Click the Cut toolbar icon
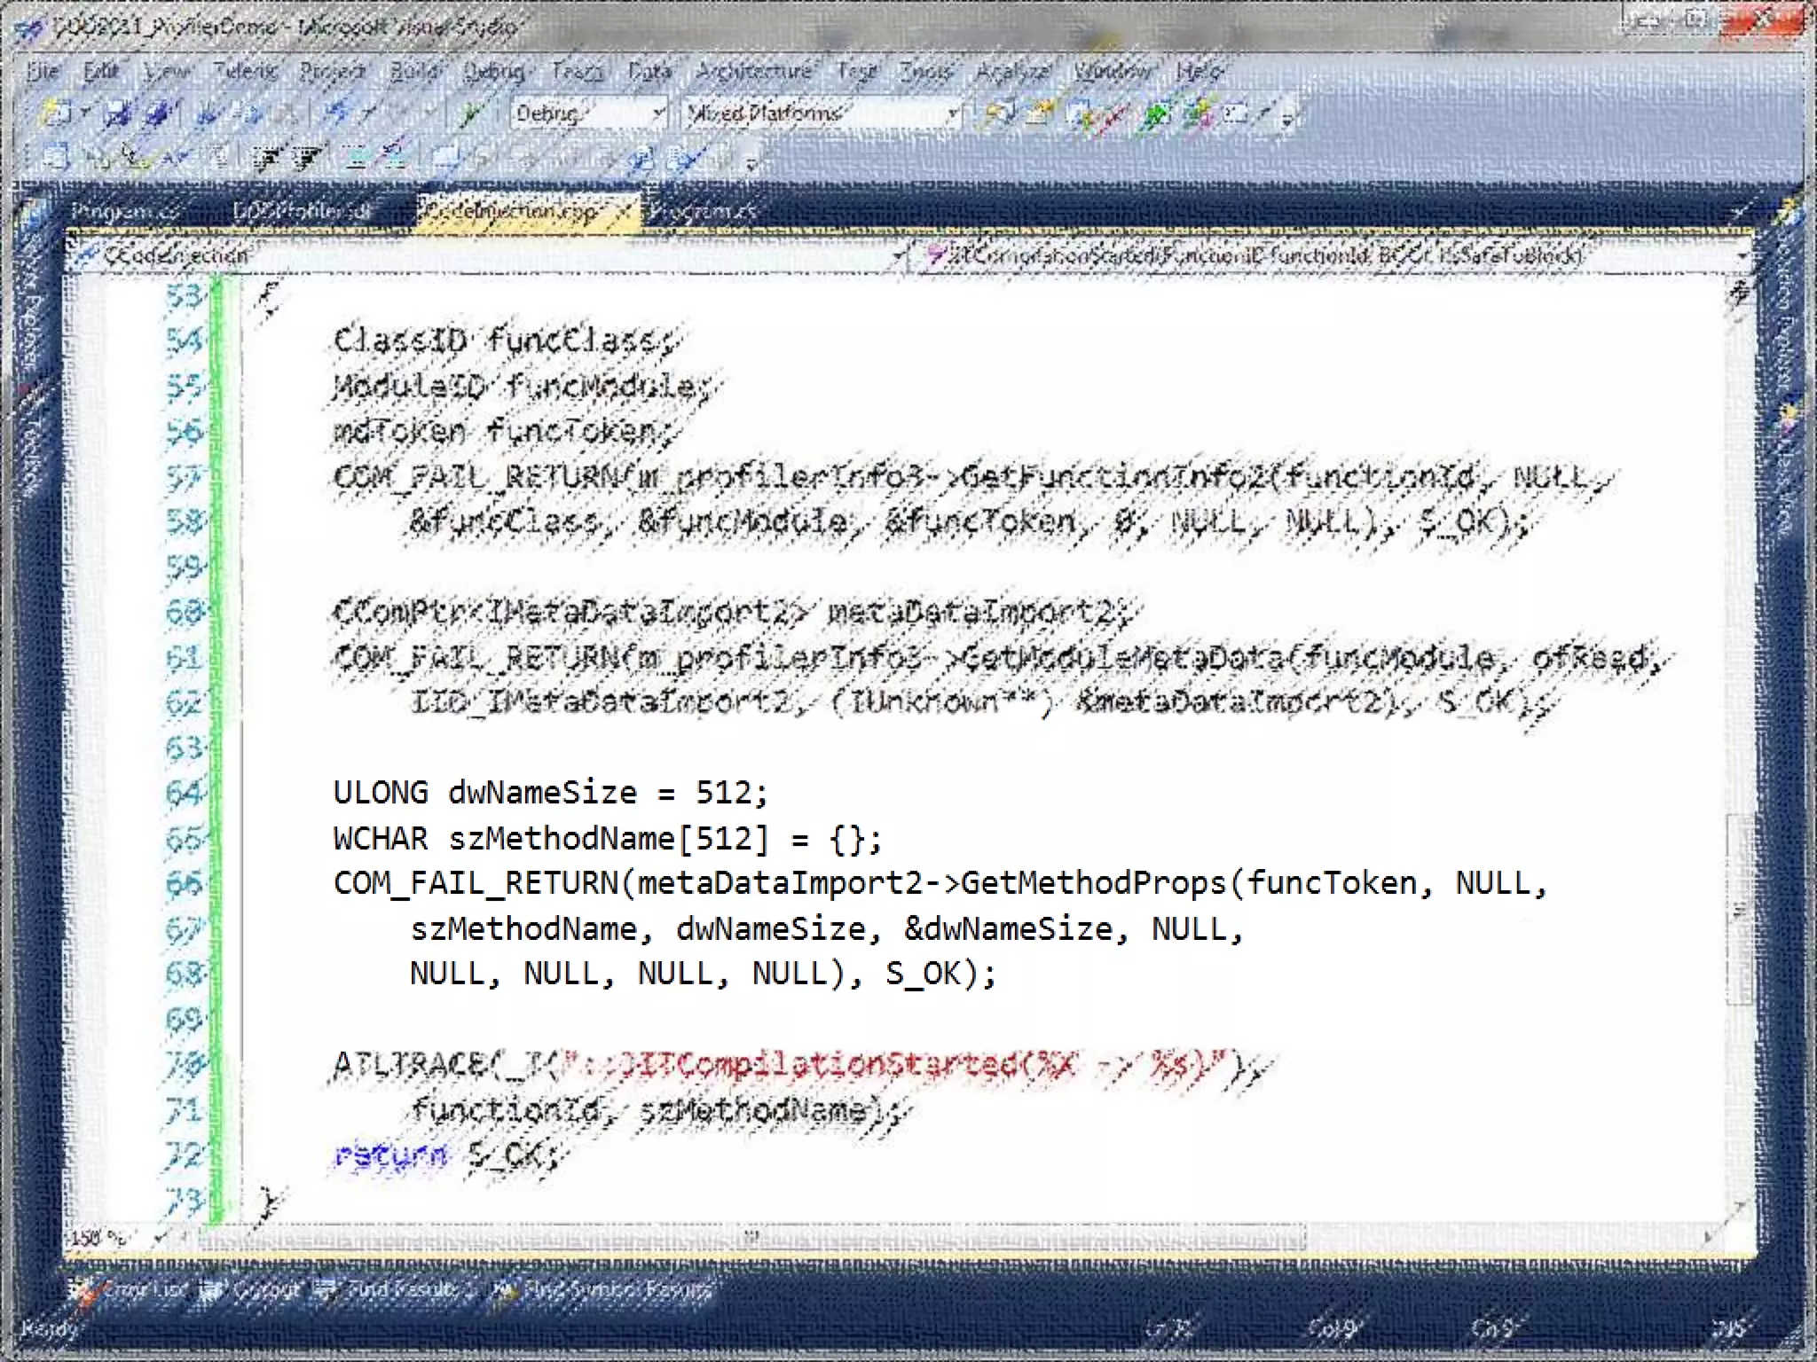This screenshot has height=1362, width=1817. tap(208, 113)
